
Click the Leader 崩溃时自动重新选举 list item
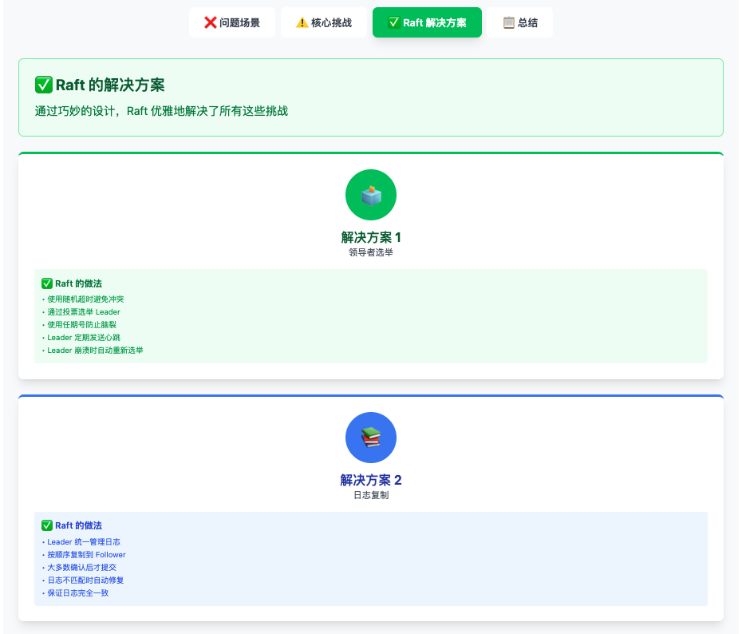[95, 350]
